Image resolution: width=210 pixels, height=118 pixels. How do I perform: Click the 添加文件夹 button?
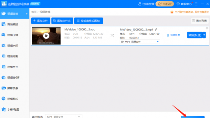[62, 21]
